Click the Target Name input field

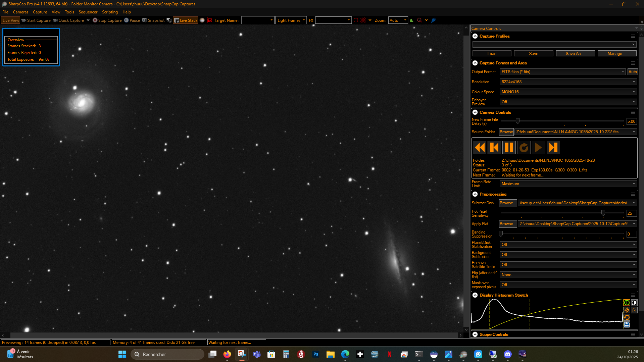pyautogui.click(x=258, y=20)
